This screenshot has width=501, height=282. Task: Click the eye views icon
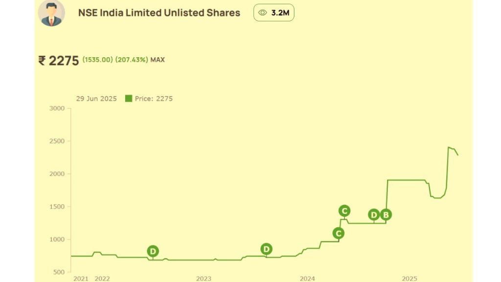262,13
